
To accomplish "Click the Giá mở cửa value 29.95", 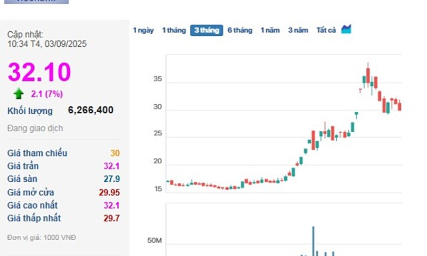I will click(x=109, y=192).
